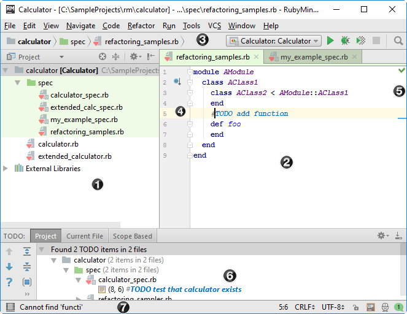This screenshot has width=407, height=314.
Task: Click the Search Everywhere magnifier icon
Action: tap(398, 41)
